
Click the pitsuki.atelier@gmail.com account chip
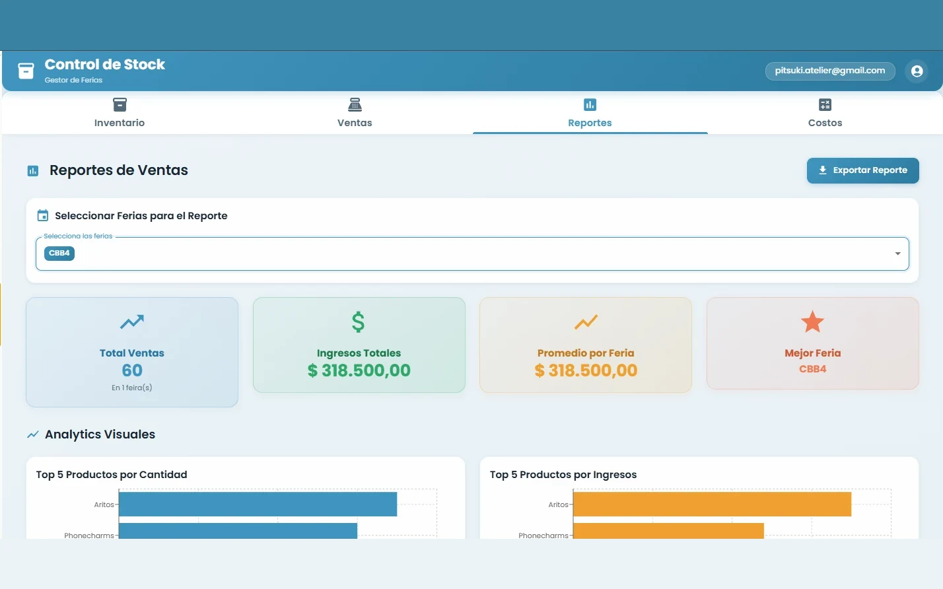[830, 71]
